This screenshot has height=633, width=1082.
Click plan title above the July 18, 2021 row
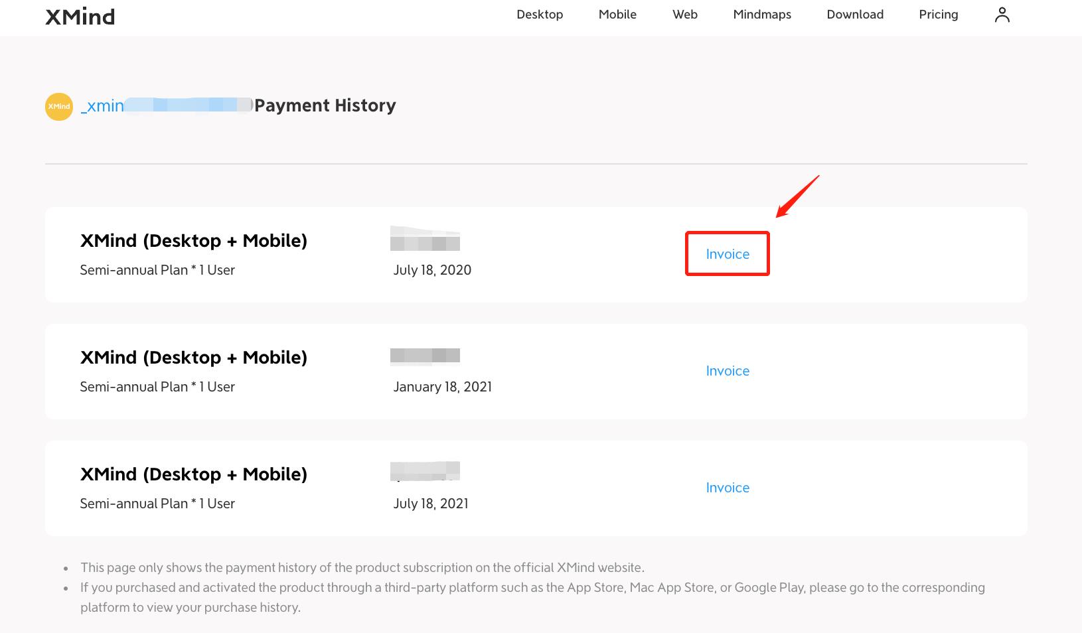tap(194, 474)
